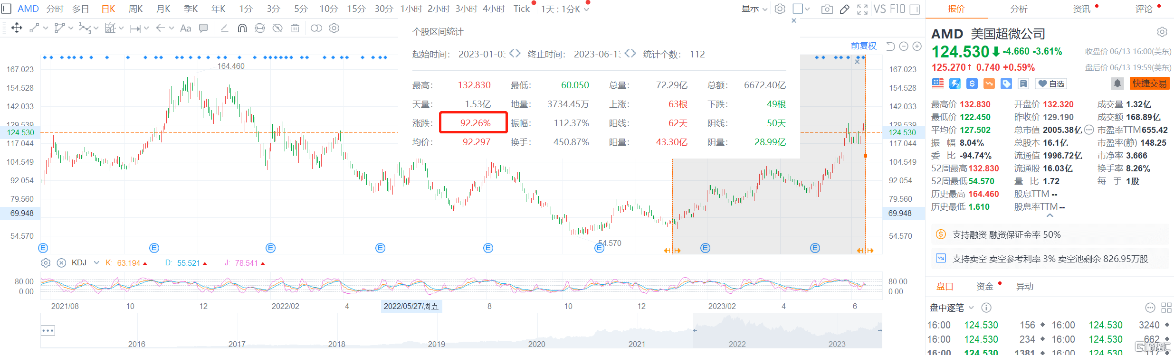Open KDJ indicator settings gear
The width and height of the screenshot is (1174, 355).
pos(46,262)
